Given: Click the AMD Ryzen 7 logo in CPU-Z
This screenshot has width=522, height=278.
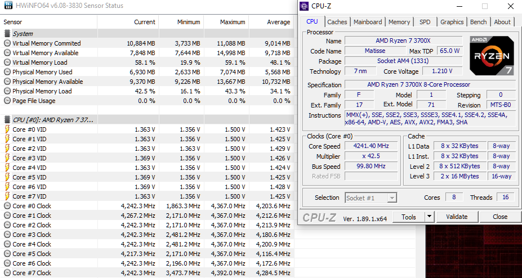Looking at the screenshot, I should click(x=492, y=56).
